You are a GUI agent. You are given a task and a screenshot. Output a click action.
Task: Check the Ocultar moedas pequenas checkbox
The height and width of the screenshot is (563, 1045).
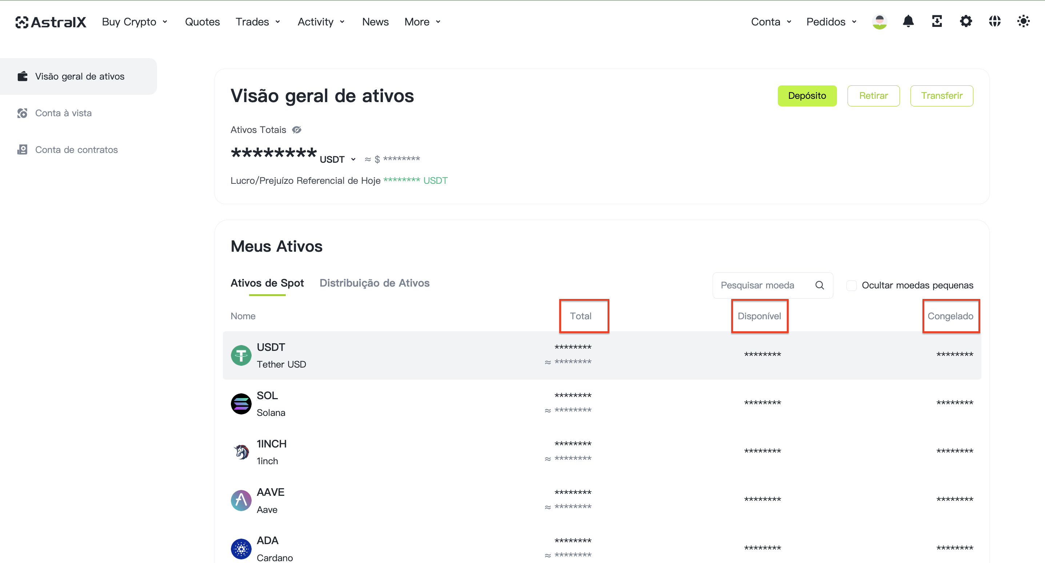[x=851, y=285]
